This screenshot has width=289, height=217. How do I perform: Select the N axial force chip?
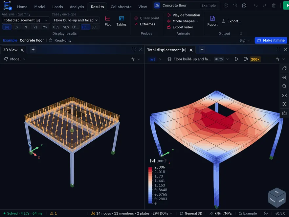pos(26,27)
